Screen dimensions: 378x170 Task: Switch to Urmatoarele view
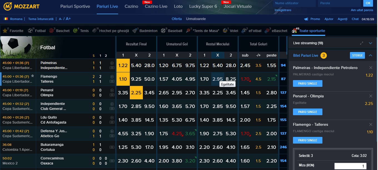click(x=196, y=19)
